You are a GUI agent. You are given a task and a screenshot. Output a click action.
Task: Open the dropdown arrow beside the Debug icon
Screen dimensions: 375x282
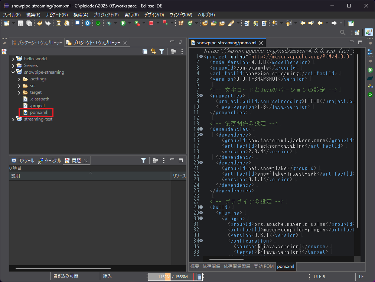pyautogui.click(x=115, y=23)
